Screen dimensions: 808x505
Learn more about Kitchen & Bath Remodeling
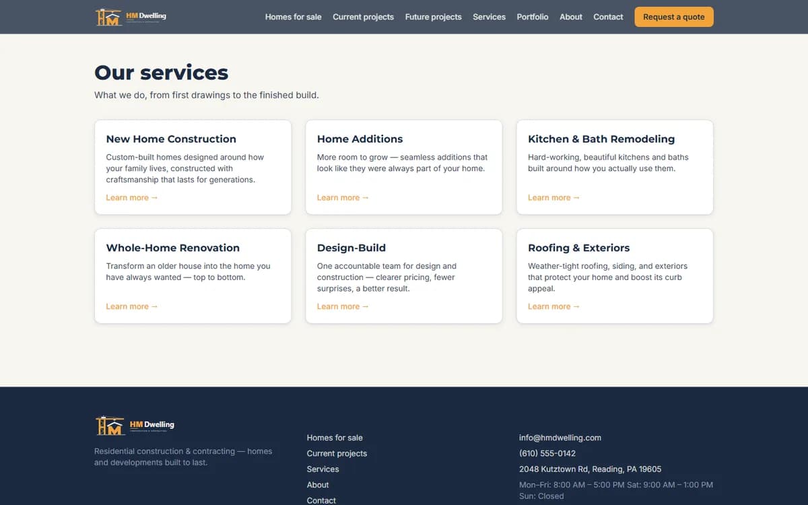(553, 198)
